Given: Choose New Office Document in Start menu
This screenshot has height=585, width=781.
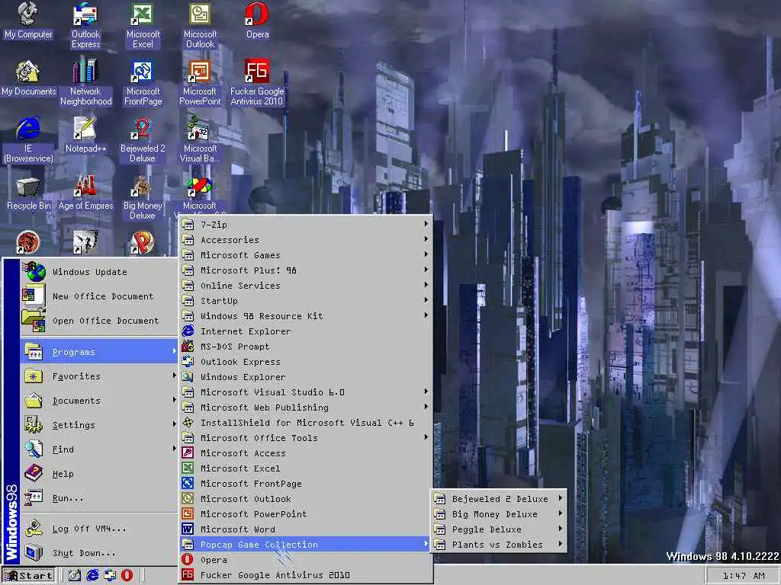Looking at the screenshot, I should point(99,296).
